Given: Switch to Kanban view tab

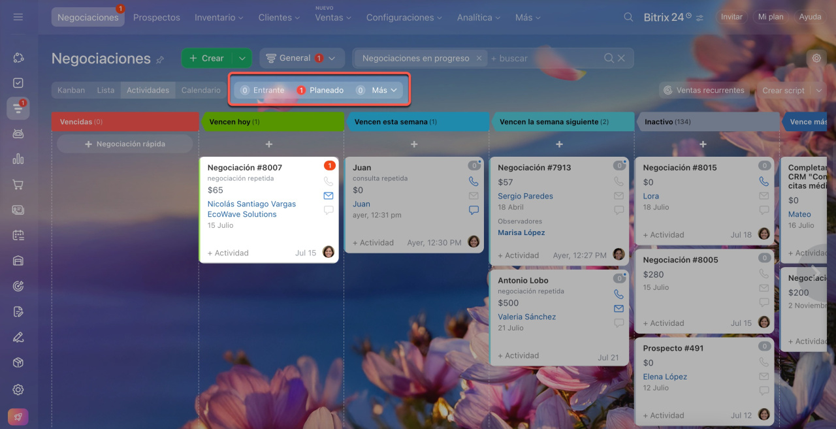Looking at the screenshot, I should [71, 90].
